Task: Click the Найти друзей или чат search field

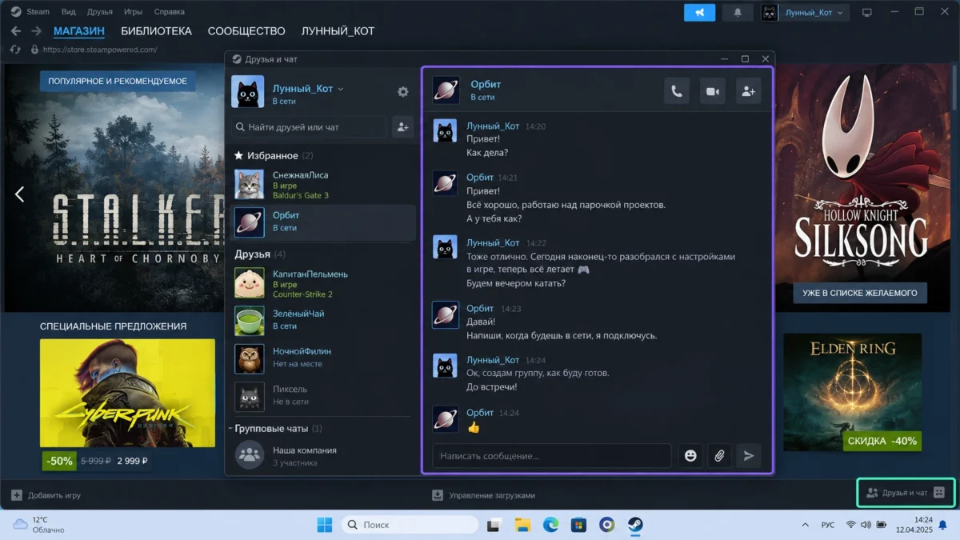Action: click(310, 126)
